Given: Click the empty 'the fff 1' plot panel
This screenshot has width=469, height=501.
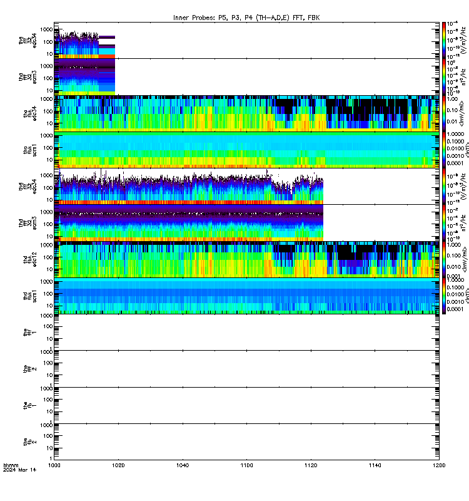Looking at the screenshot, I should click(x=246, y=333).
